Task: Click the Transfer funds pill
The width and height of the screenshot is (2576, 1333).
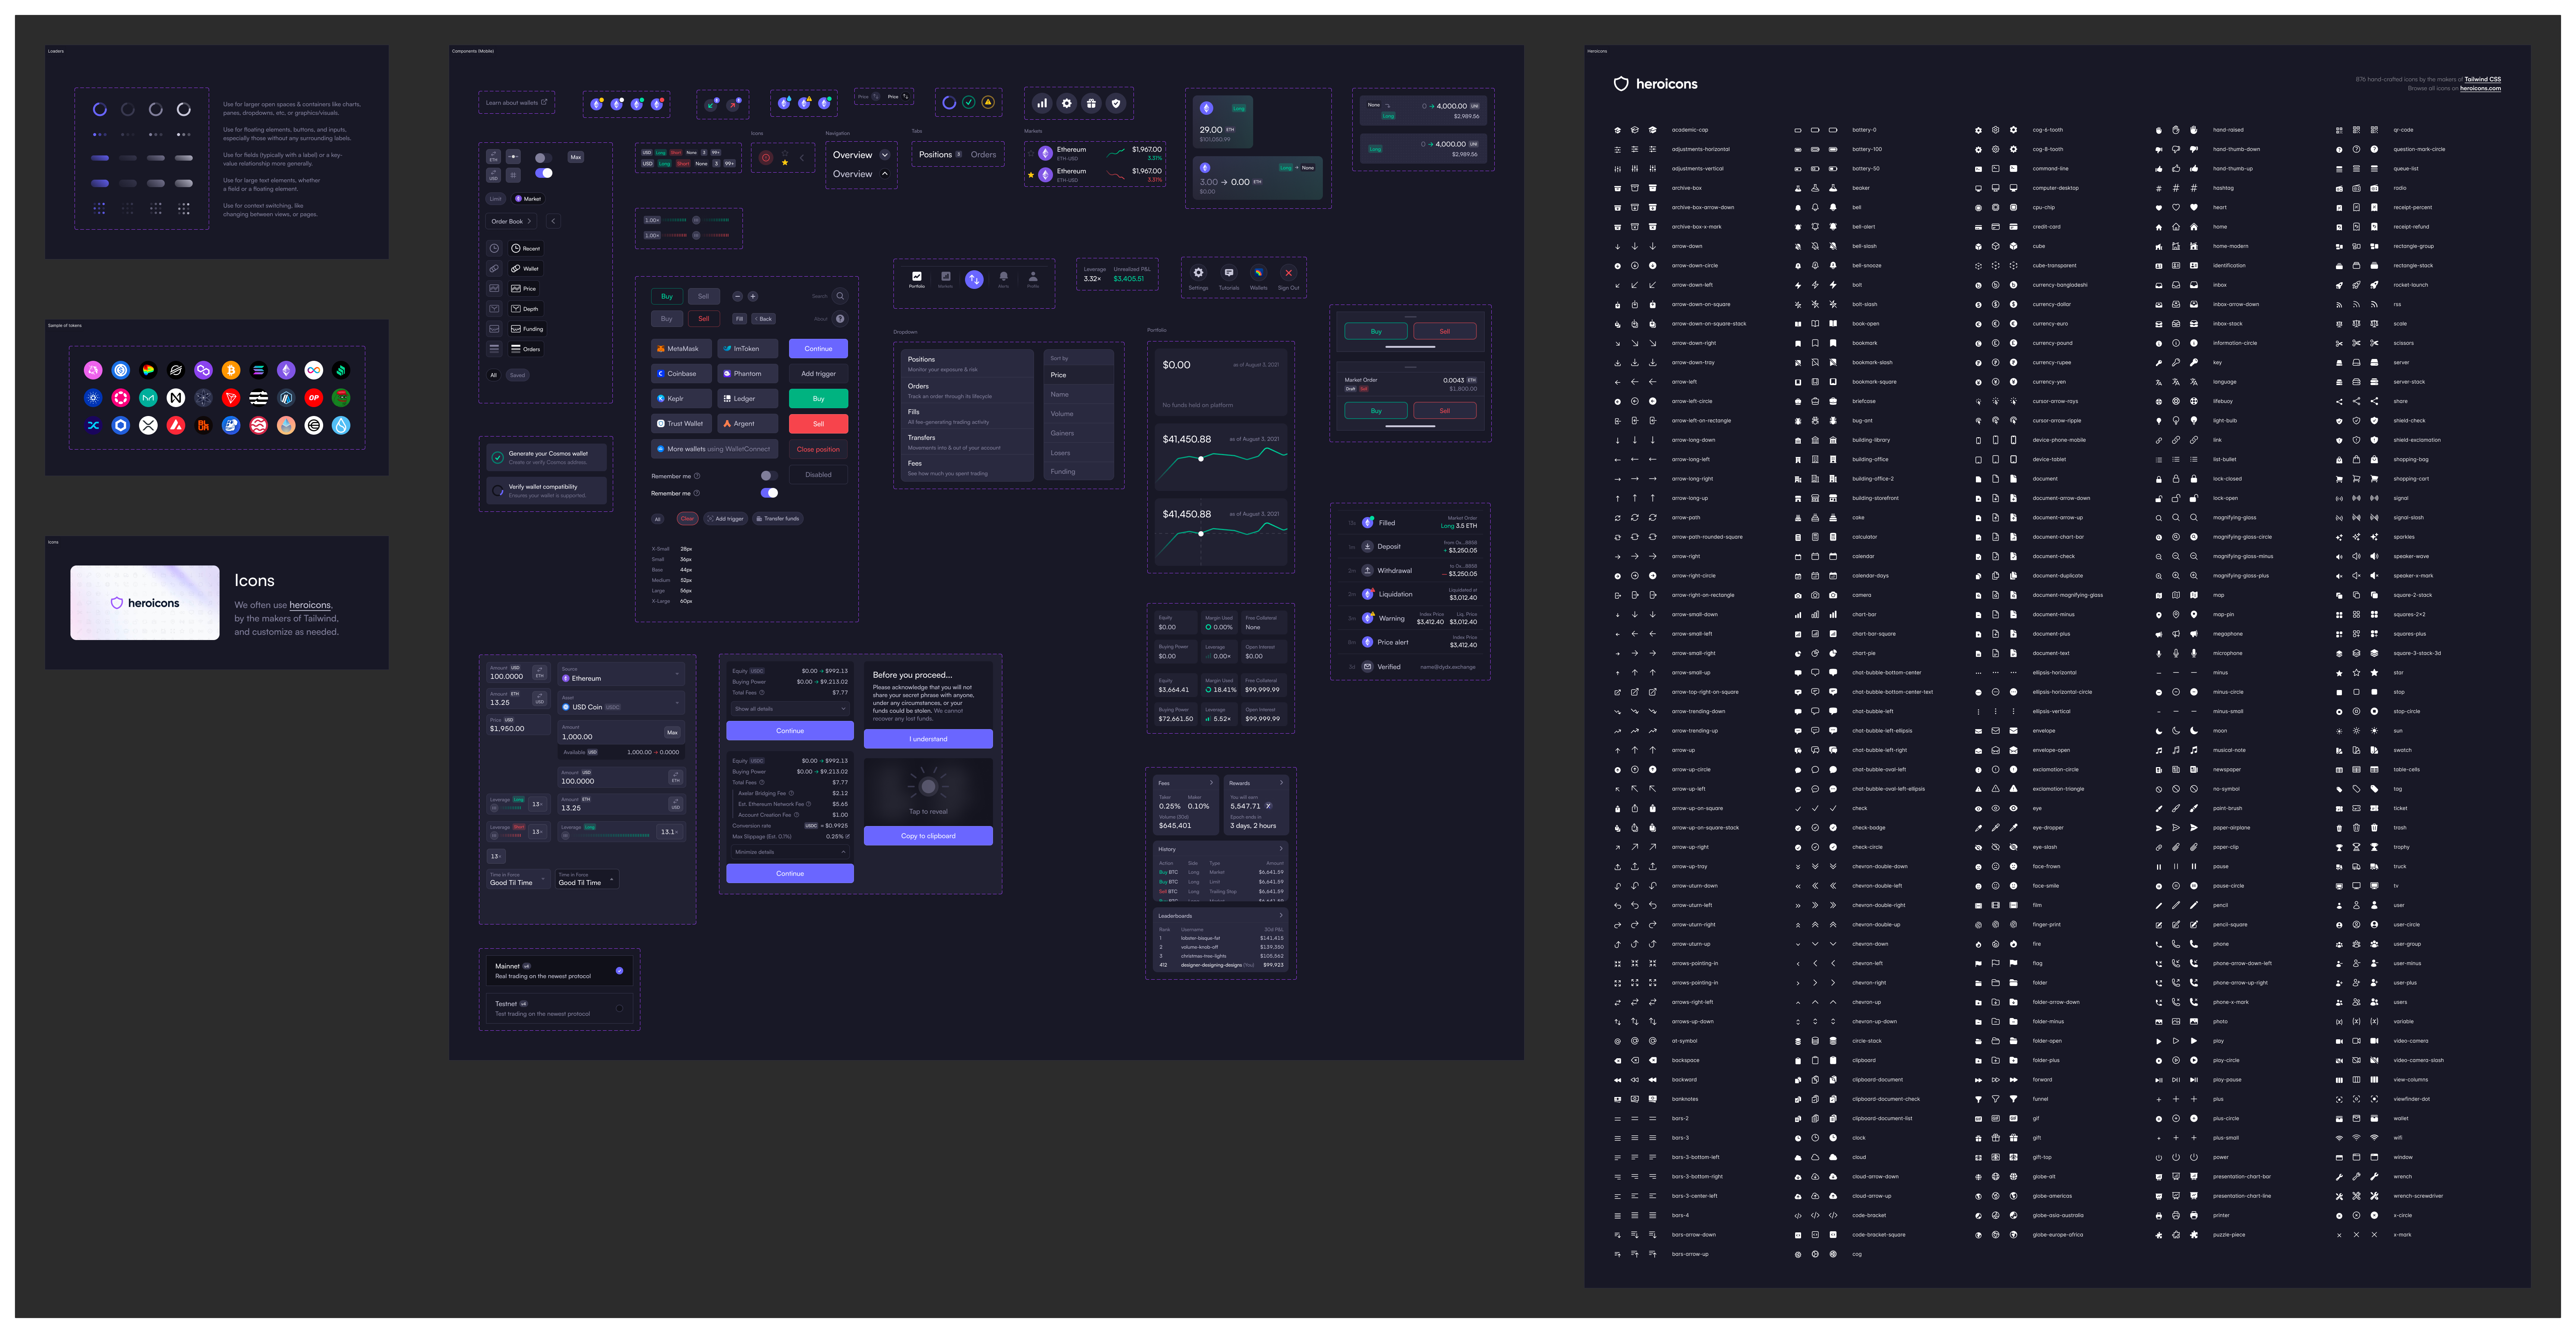Action: [x=778, y=519]
